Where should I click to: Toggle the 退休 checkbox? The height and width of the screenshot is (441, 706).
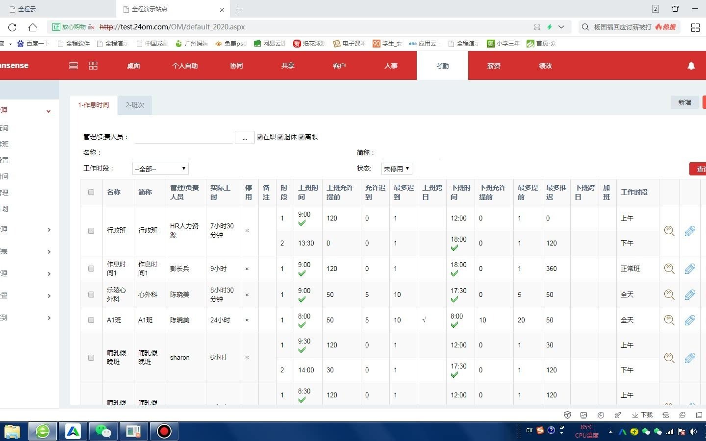click(280, 137)
